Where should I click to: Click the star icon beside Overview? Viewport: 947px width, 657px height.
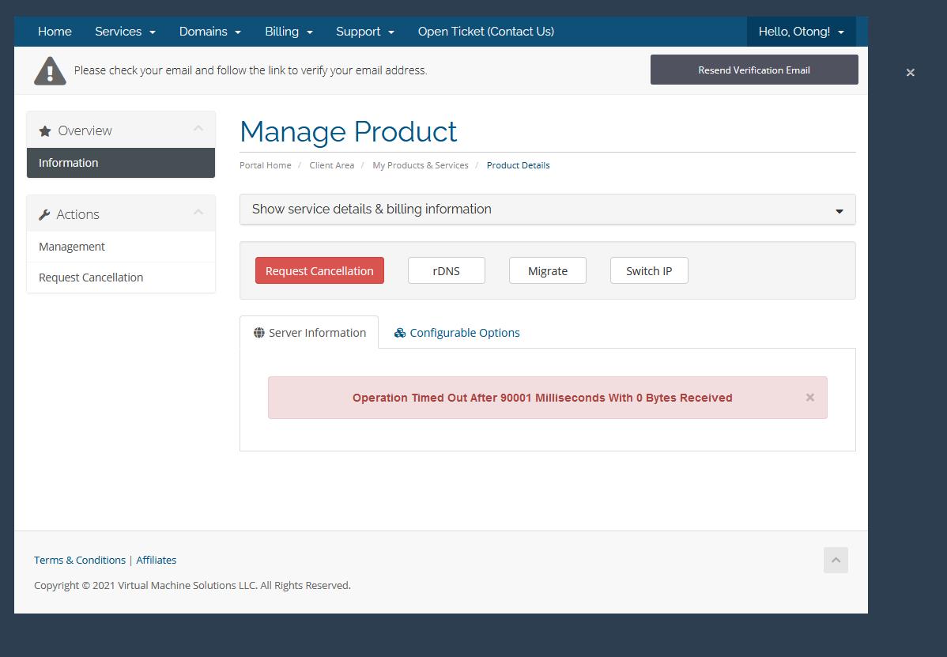[x=45, y=131]
